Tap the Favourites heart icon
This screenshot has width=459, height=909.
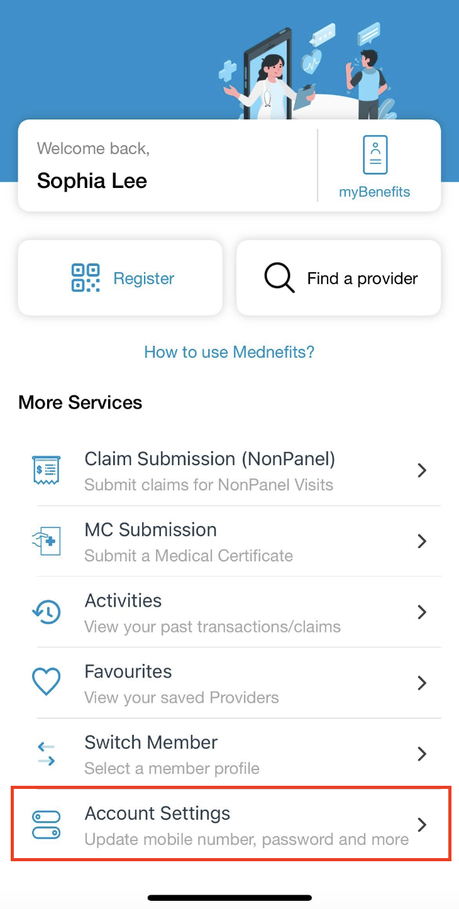[x=46, y=683]
